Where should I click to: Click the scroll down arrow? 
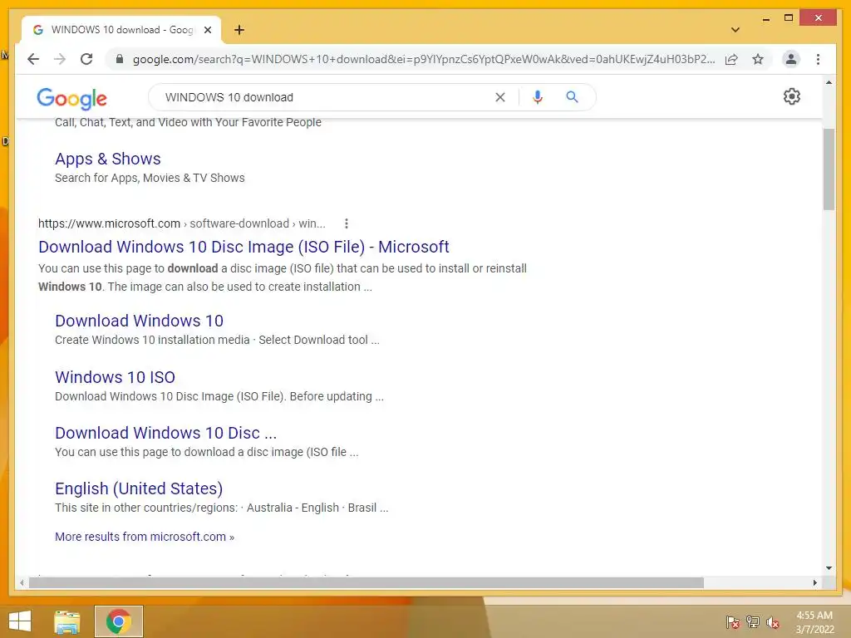[x=829, y=568]
